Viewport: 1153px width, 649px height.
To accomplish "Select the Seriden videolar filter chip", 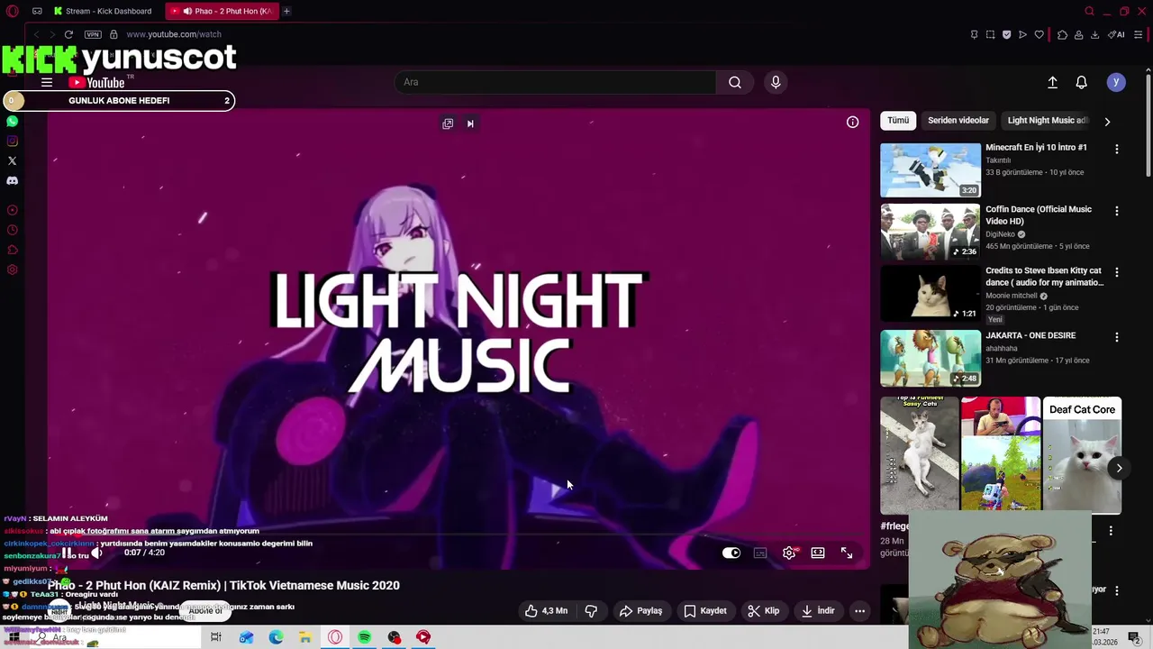I will pos(958,120).
